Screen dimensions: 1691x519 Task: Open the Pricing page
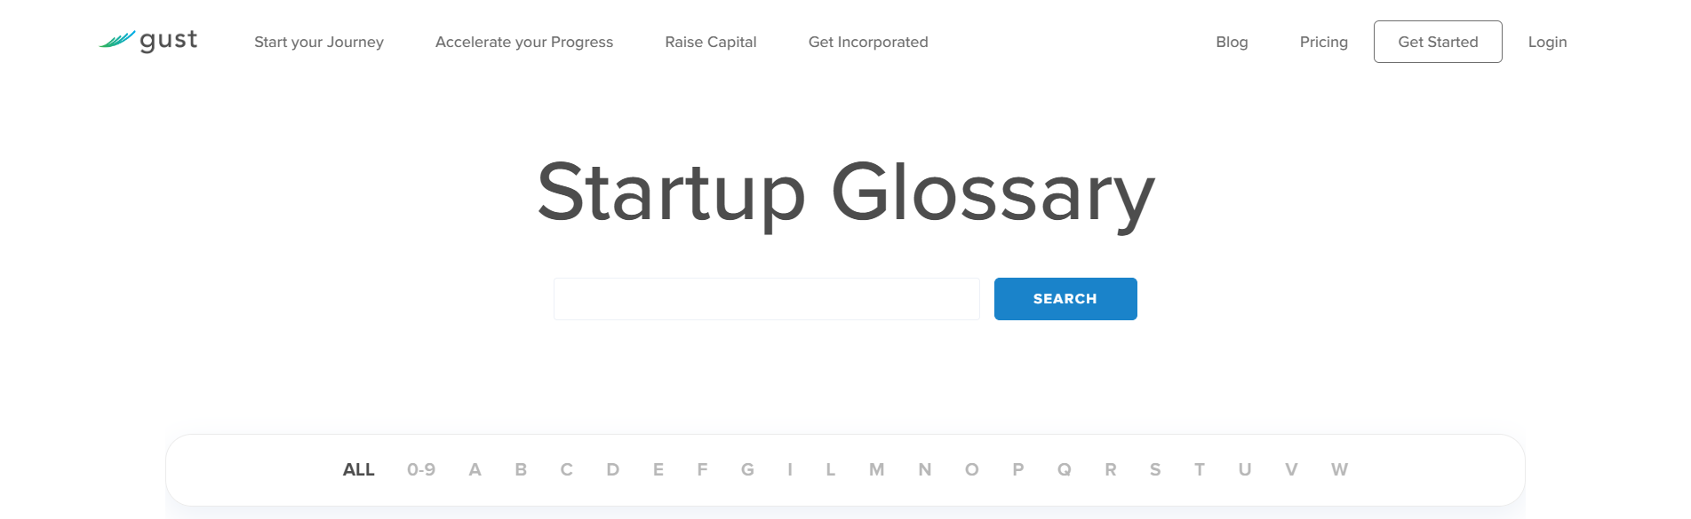(1323, 42)
